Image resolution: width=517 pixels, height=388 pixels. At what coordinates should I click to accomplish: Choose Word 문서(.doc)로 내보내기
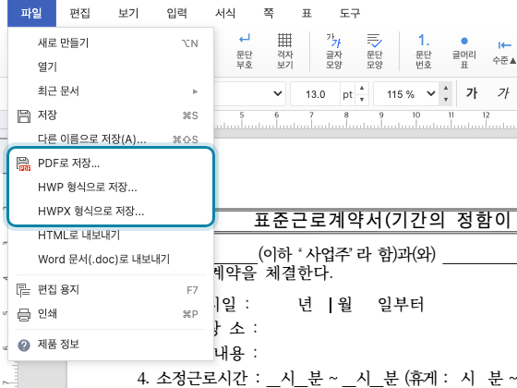[x=111, y=260]
